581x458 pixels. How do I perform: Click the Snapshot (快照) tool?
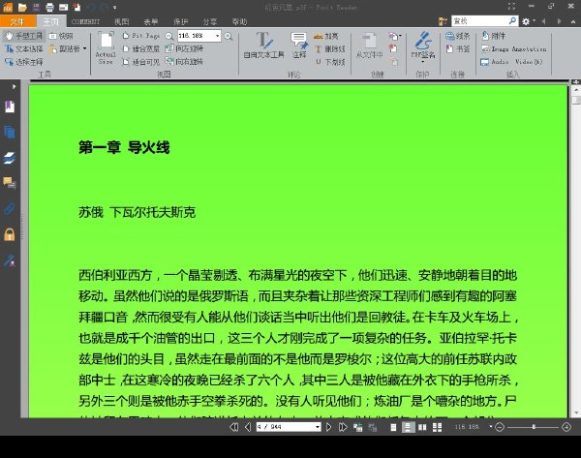click(62, 36)
